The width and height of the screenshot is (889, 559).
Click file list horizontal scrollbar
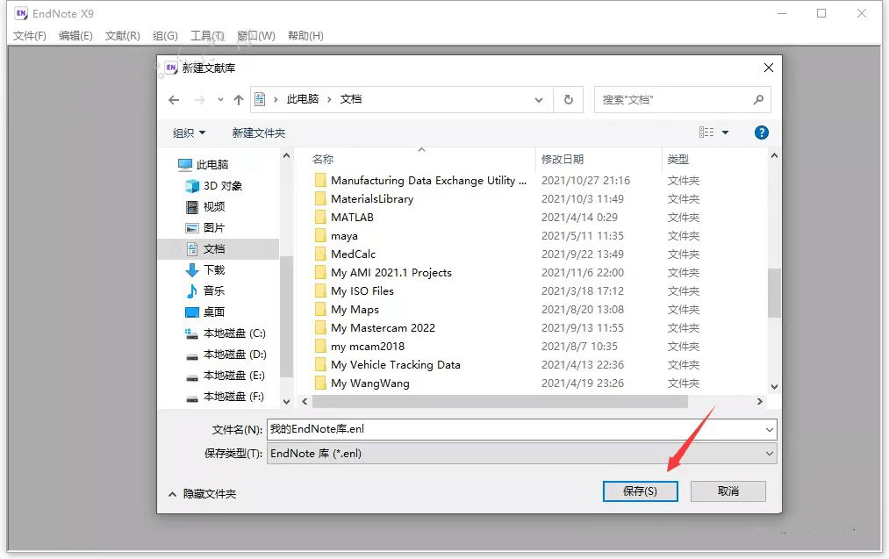pos(500,401)
